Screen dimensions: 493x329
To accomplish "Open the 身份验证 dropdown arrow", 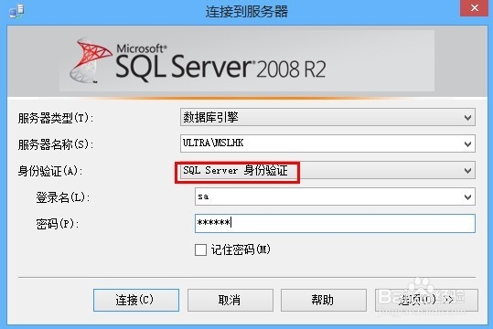I will pyautogui.click(x=467, y=170).
